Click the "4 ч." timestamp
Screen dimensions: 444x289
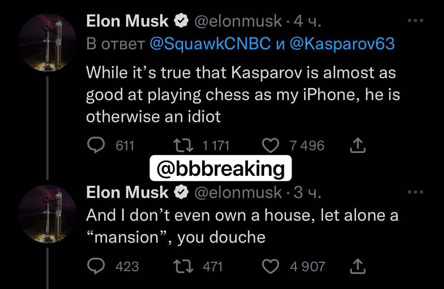307,21
